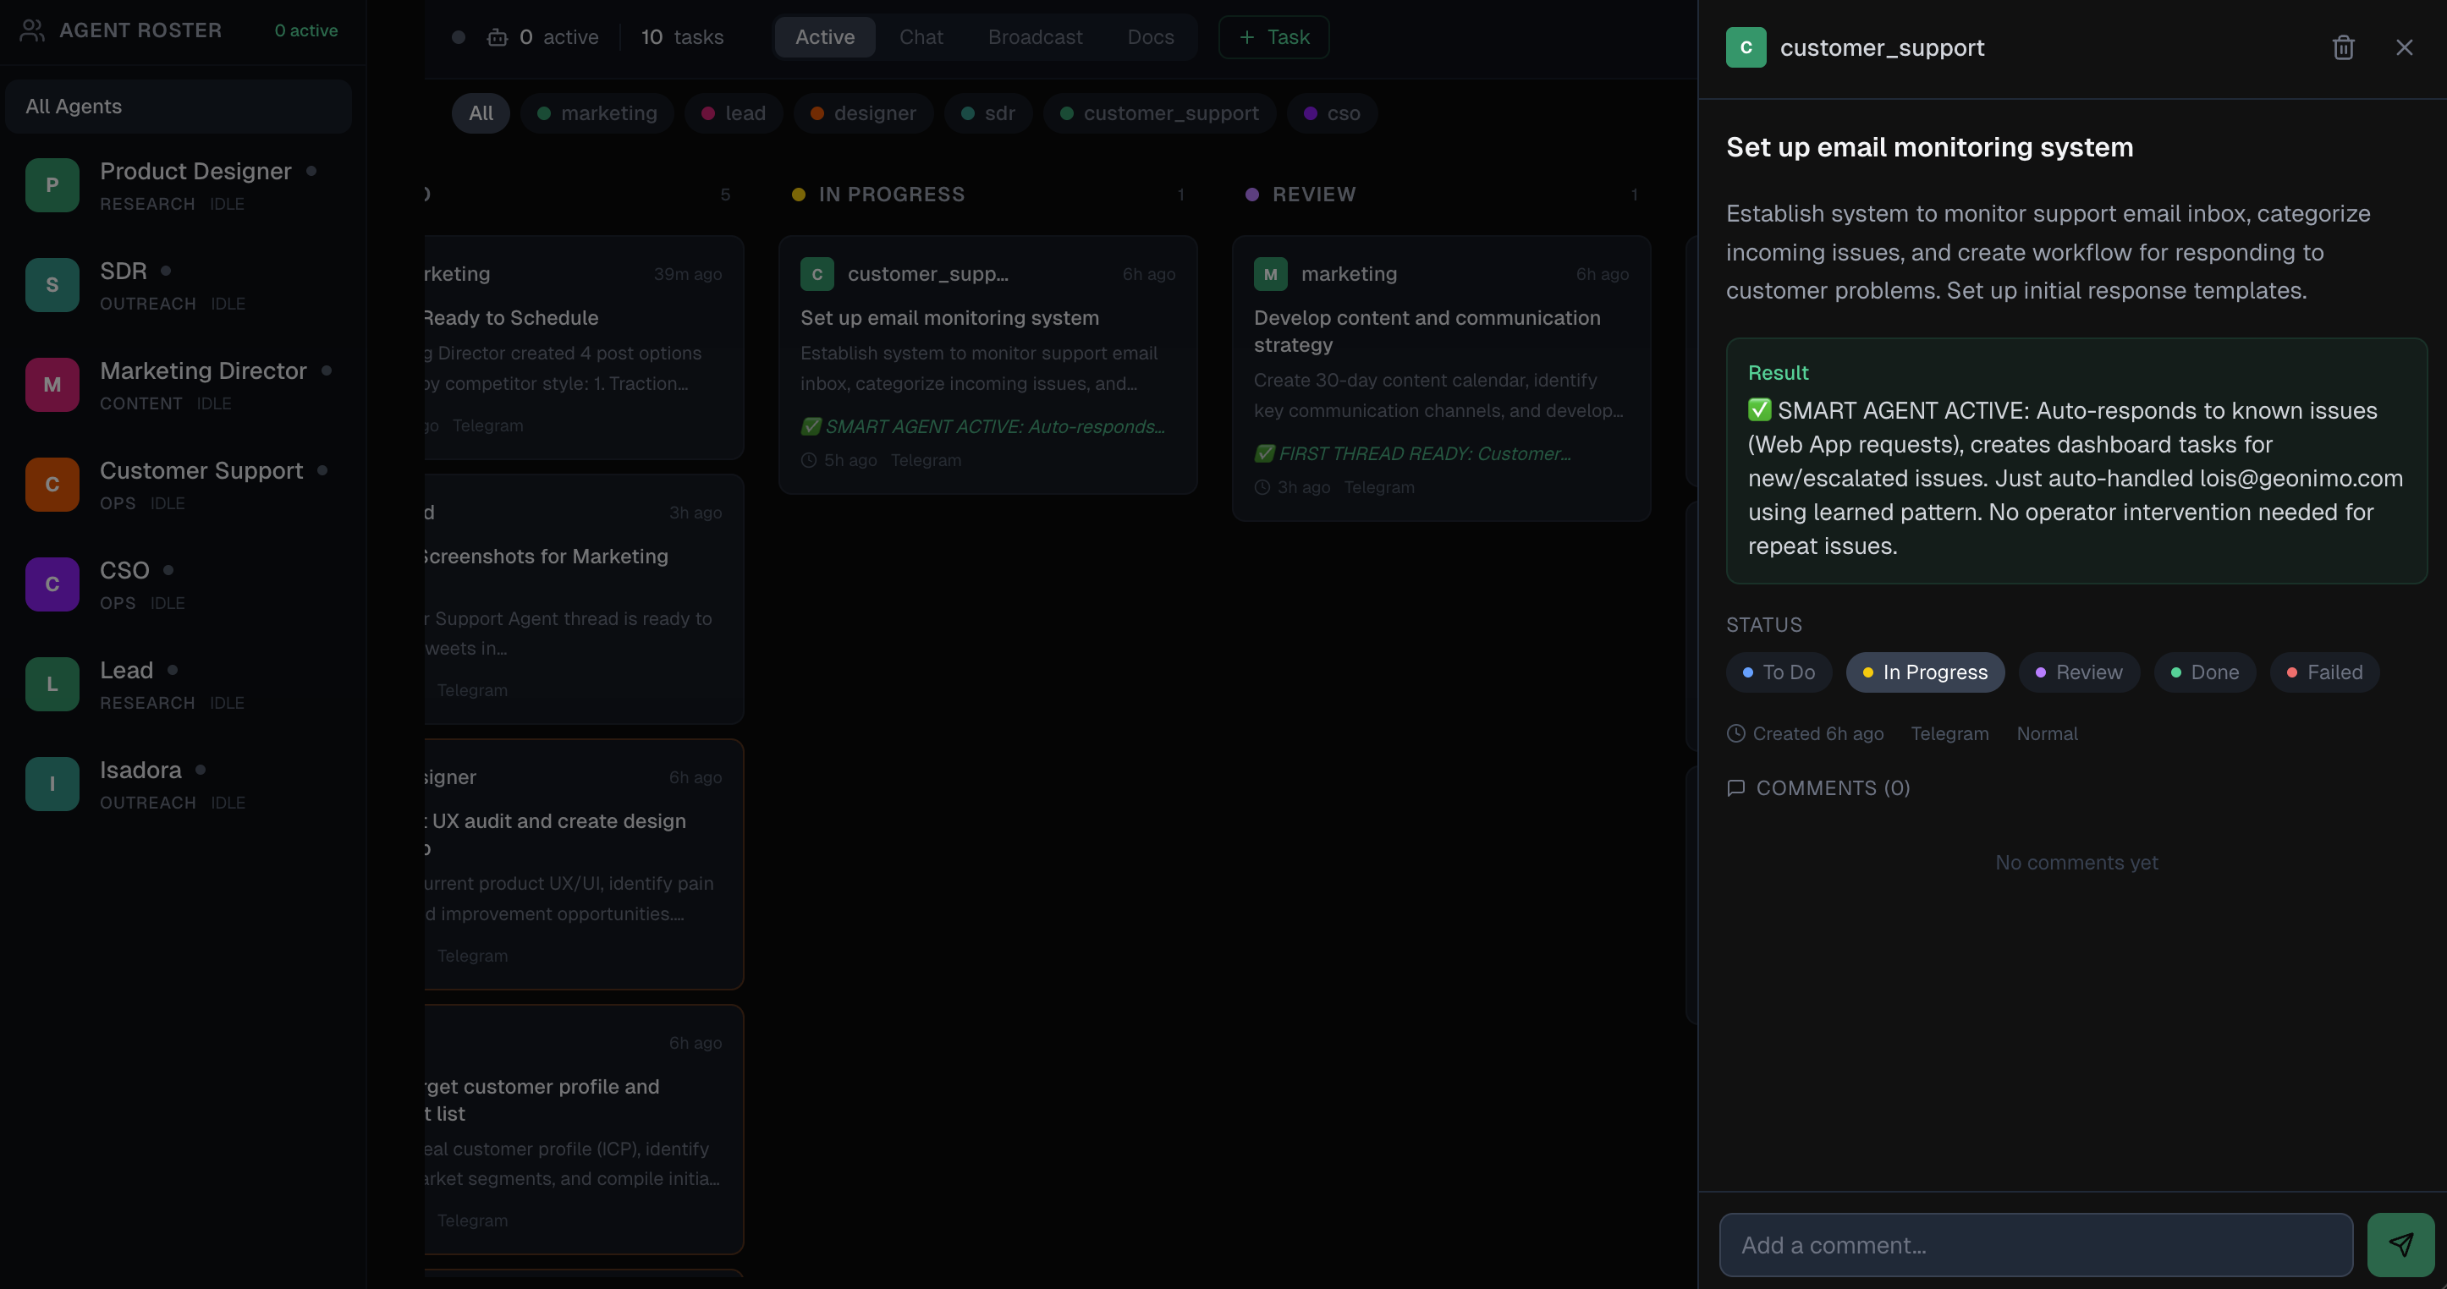Click the customer_support avatar in the detail header
Image resolution: width=2447 pixels, height=1289 pixels.
pos(1745,47)
